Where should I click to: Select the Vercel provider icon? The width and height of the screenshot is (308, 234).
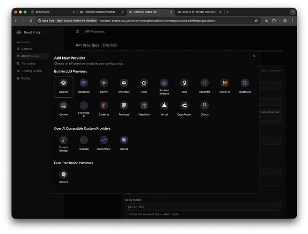coord(164,109)
